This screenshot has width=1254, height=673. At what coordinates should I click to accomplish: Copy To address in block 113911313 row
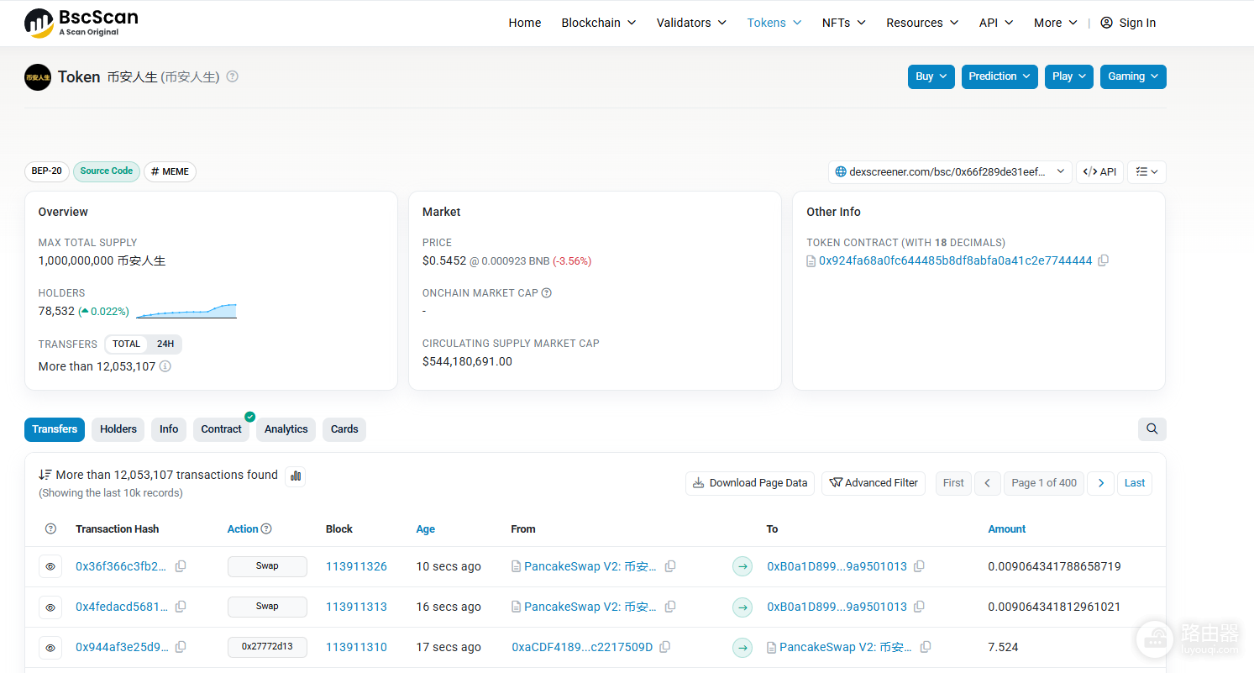point(920,607)
